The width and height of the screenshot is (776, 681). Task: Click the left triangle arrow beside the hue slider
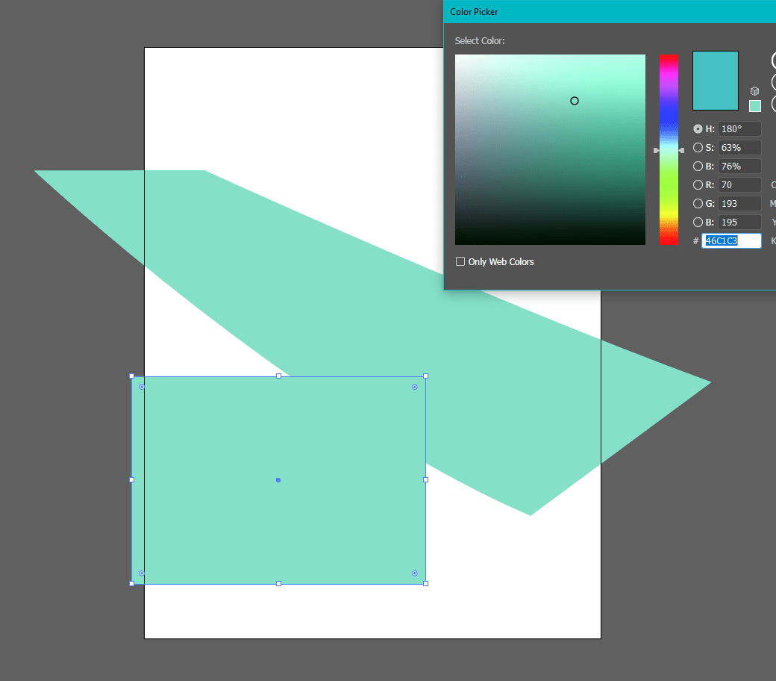[654, 149]
